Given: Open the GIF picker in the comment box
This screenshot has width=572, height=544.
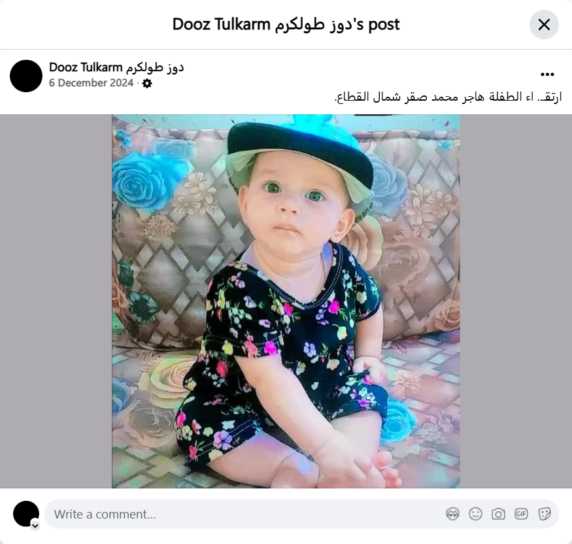Looking at the screenshot, I should (521, 514).
